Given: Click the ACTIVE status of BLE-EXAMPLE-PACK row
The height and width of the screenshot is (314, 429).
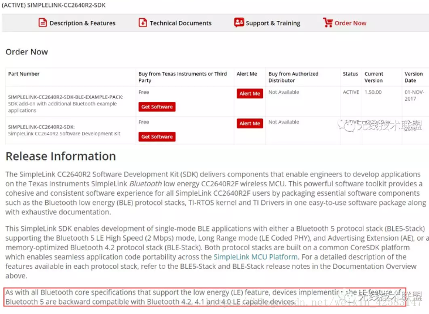Looking at the screenshot, I should click(x=350, y=92).
